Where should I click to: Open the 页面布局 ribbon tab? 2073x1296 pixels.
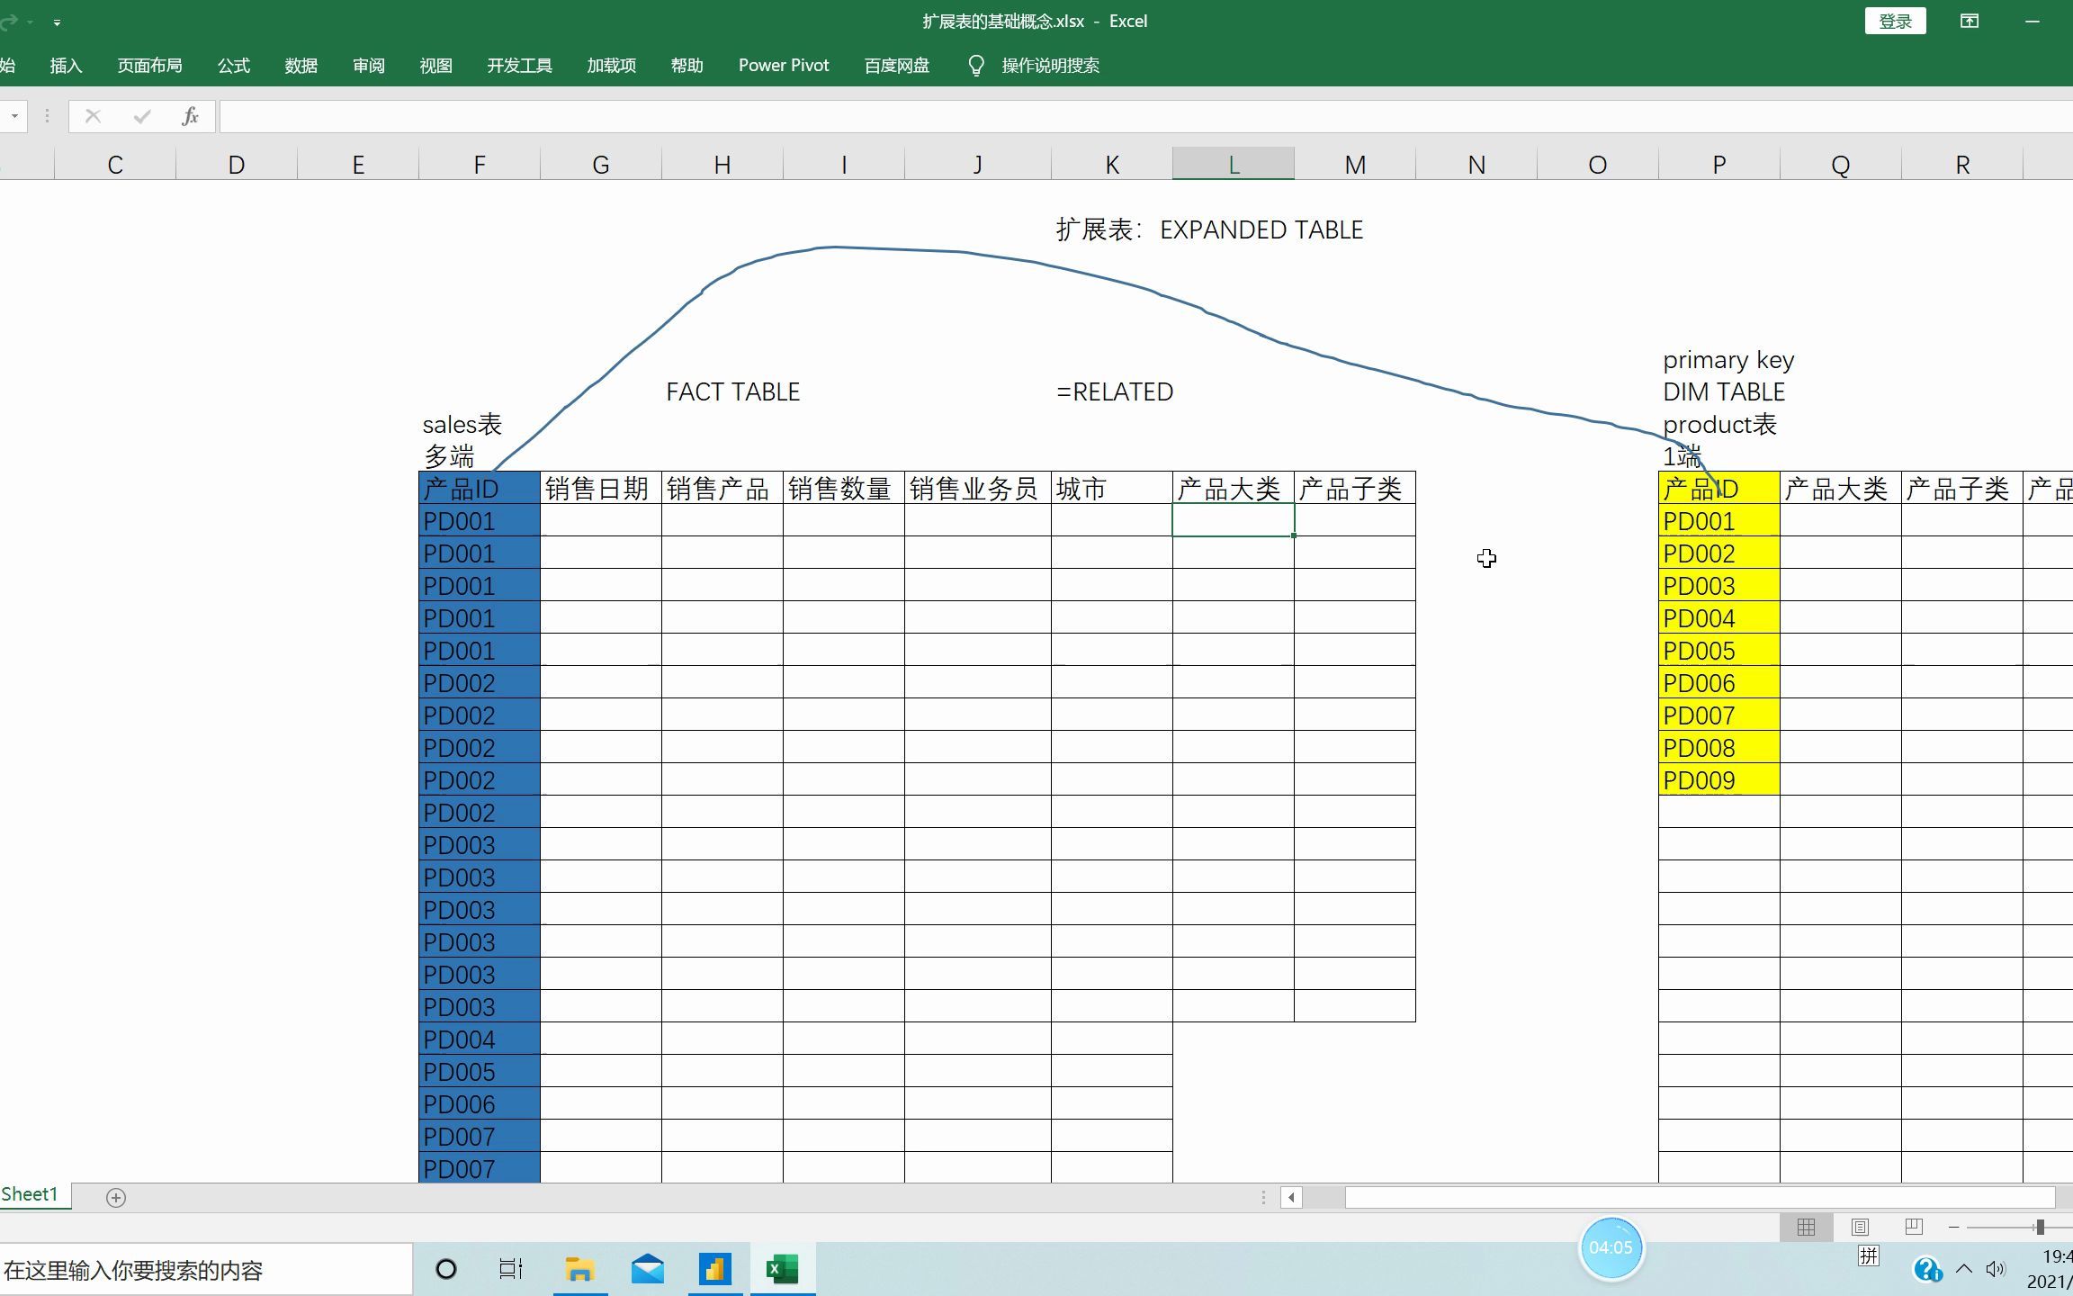149,66
